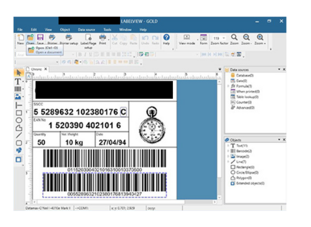Open the Window menu

125,30
